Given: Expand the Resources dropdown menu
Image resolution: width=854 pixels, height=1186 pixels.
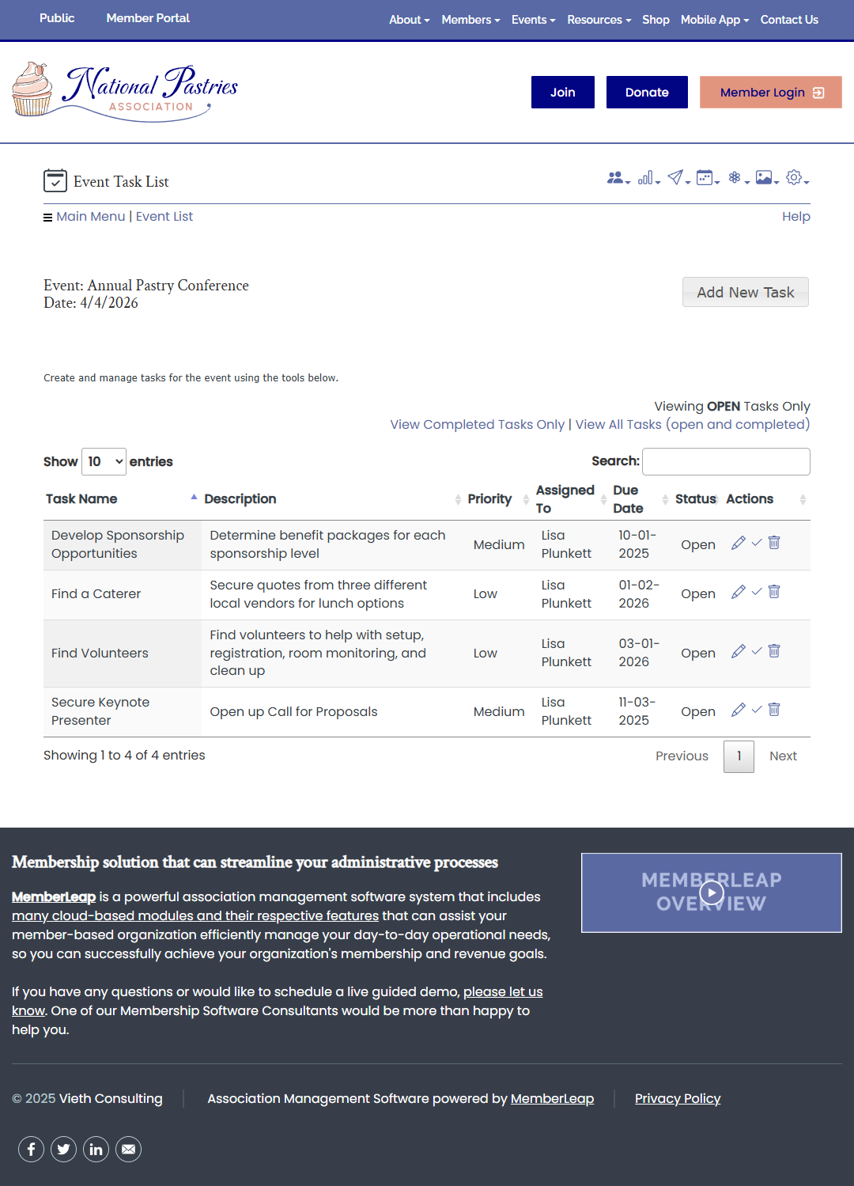Looking at the screenshot, I should point(599,20).
